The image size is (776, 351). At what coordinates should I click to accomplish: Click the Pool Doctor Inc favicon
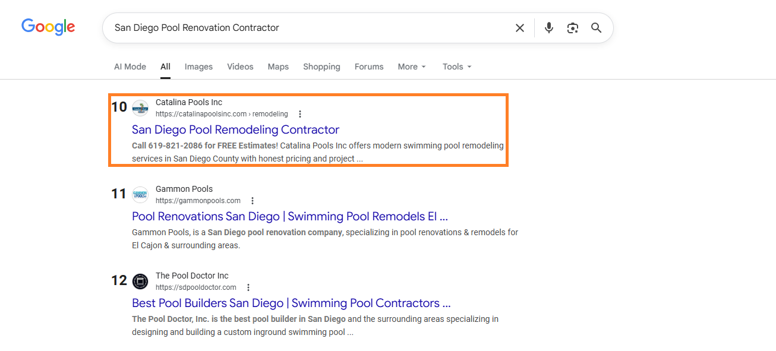[140, 281]
